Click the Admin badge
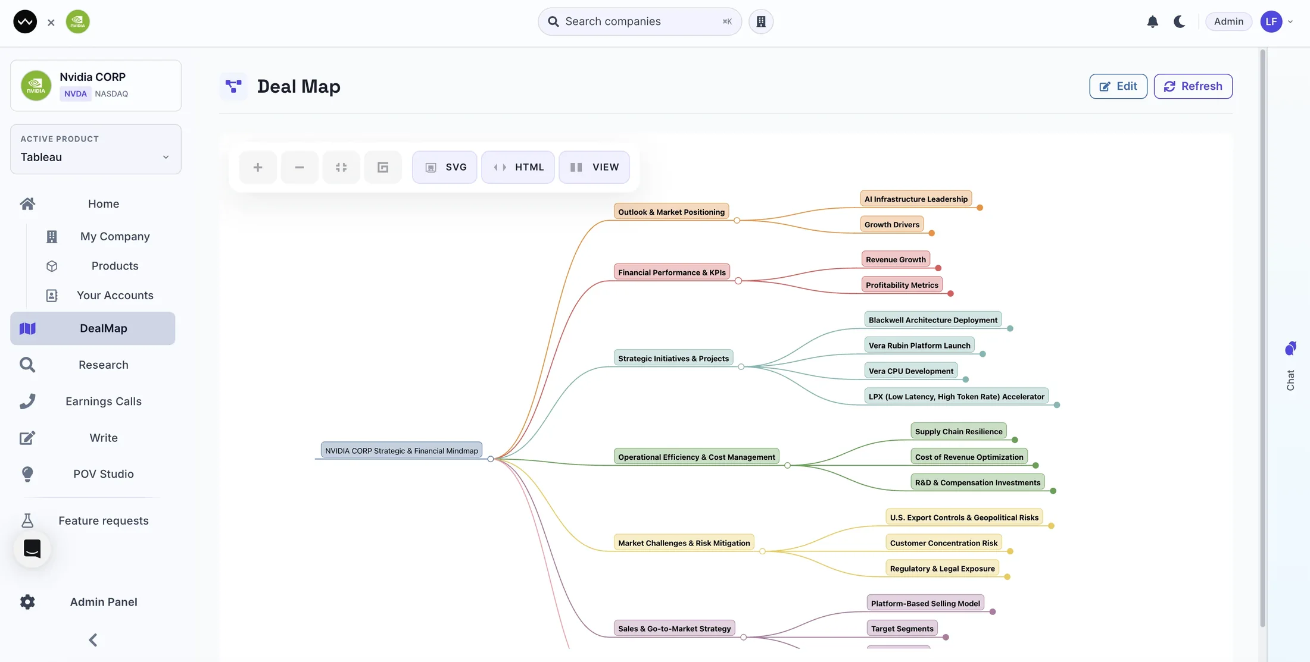This screenshot has height=662, width=1310. tap(1228, 21)
